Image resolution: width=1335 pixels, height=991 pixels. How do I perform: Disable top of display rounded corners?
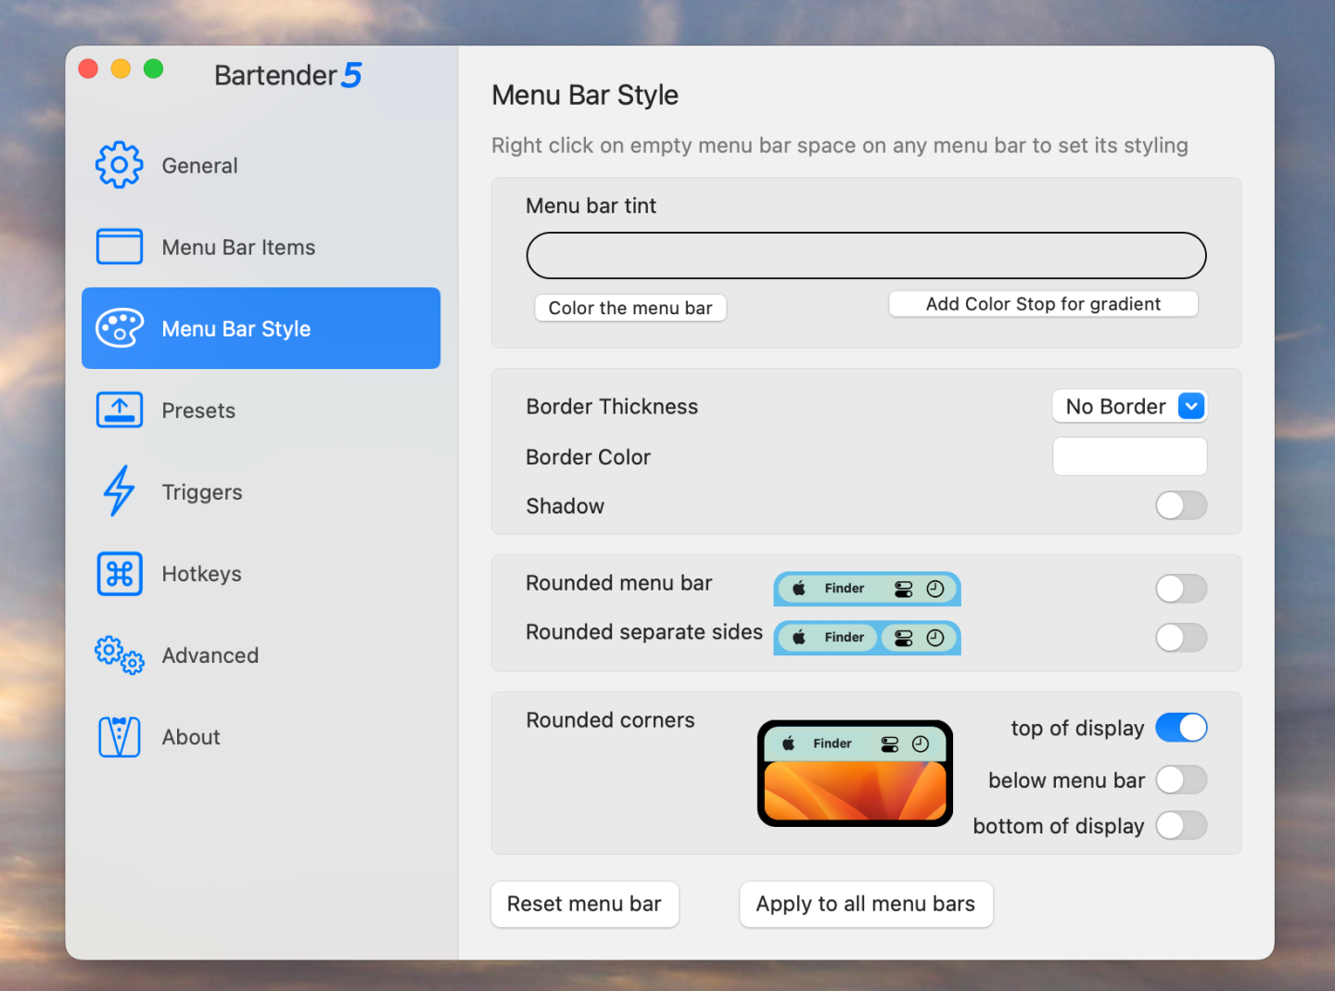(x=1181, y=728)
